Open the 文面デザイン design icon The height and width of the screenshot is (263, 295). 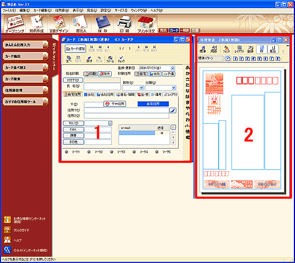pos(59,24)
